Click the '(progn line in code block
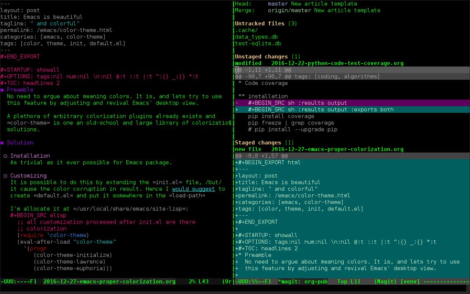The image size is (470, 294). click(35, 248)
